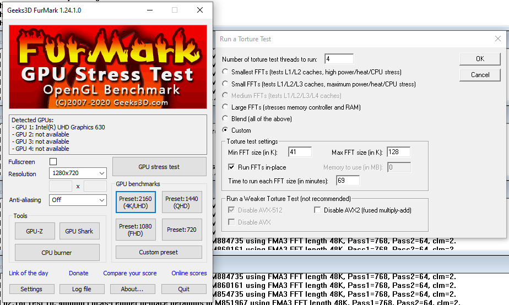Launch the GPU Shark tool
The image size is (509, 305).
tap(79, 231)
